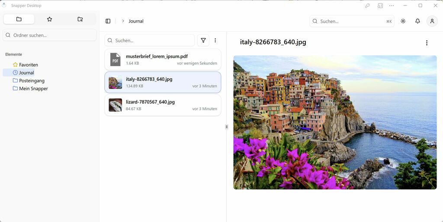The width and height of the screenshot is (443, 222).
Task: Click the Elemente section heading
Action: pos(13,54)
